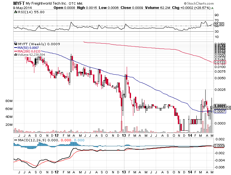Click the black MACD line legend dash
231x175 pixels.
click(16, 140)
